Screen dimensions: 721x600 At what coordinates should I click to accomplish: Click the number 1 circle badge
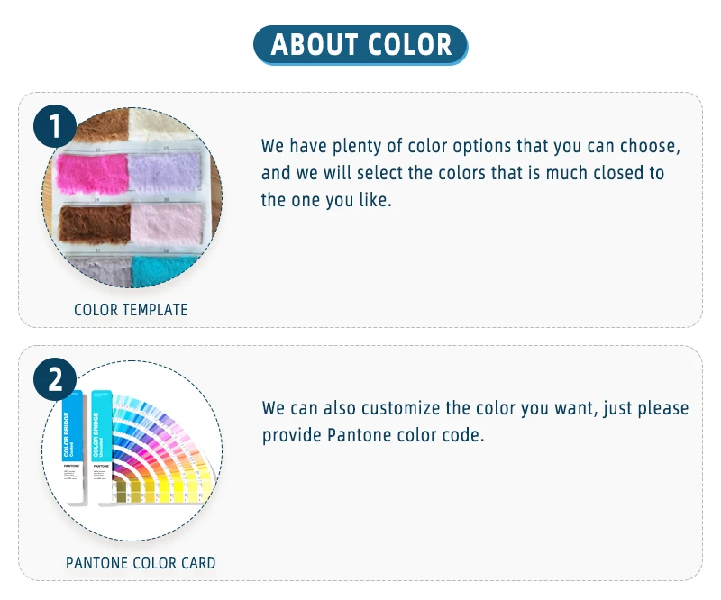coord(56,125)
